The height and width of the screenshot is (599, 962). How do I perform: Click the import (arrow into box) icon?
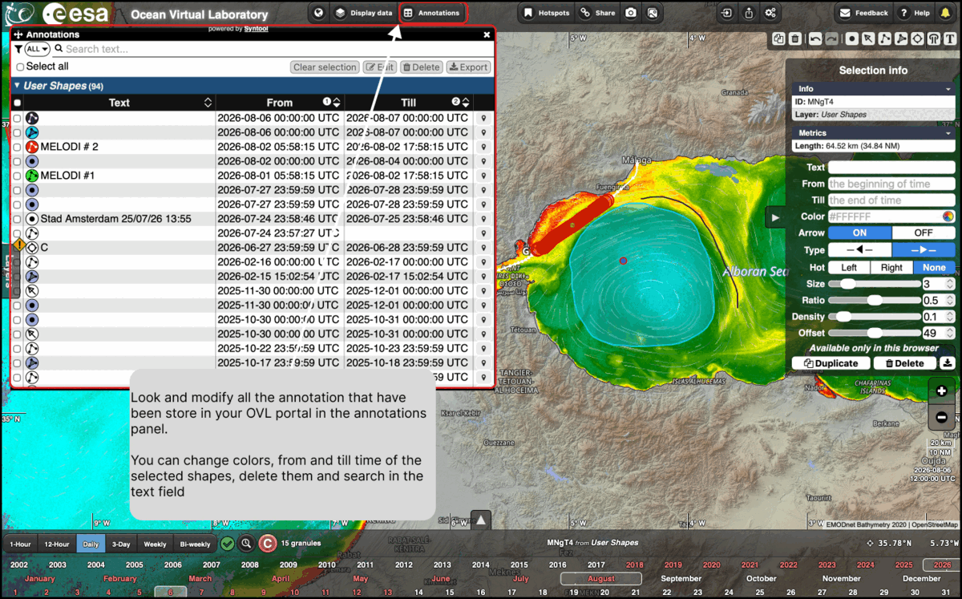[x=726, y=13]
